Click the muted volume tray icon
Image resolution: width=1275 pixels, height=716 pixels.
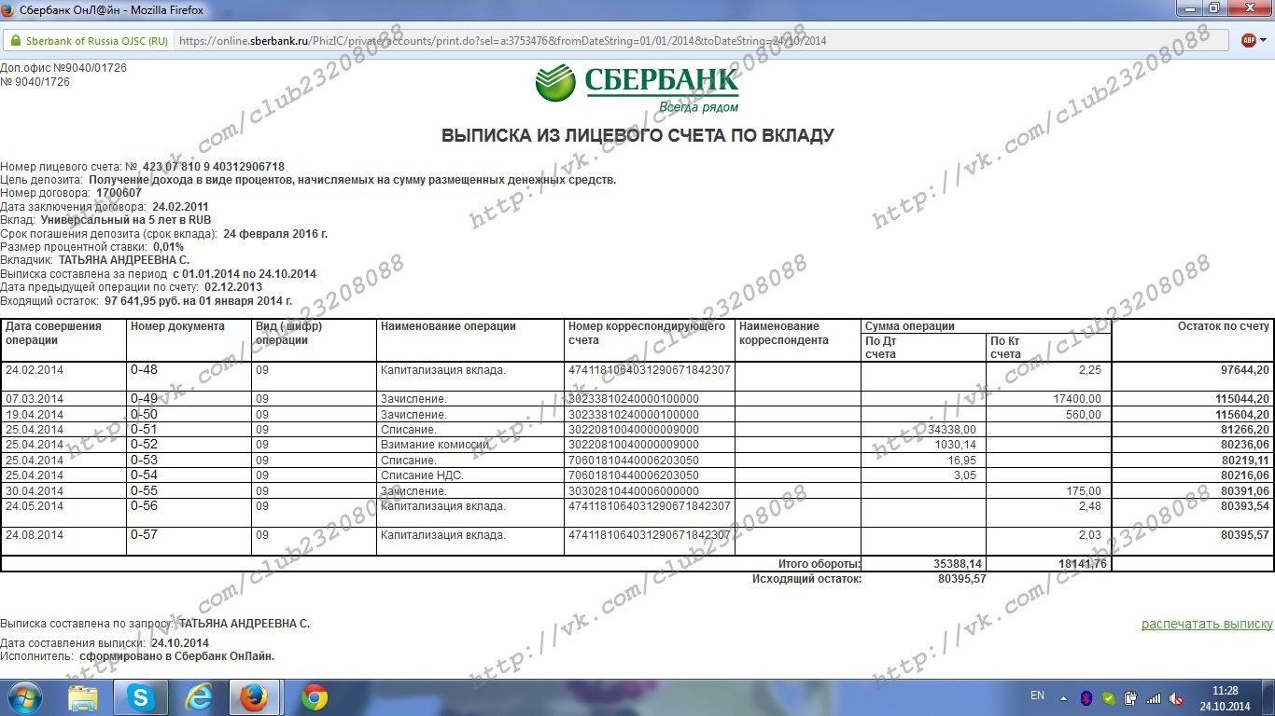[x=1177, y=697]
